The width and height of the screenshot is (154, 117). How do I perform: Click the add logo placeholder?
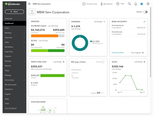32,12
